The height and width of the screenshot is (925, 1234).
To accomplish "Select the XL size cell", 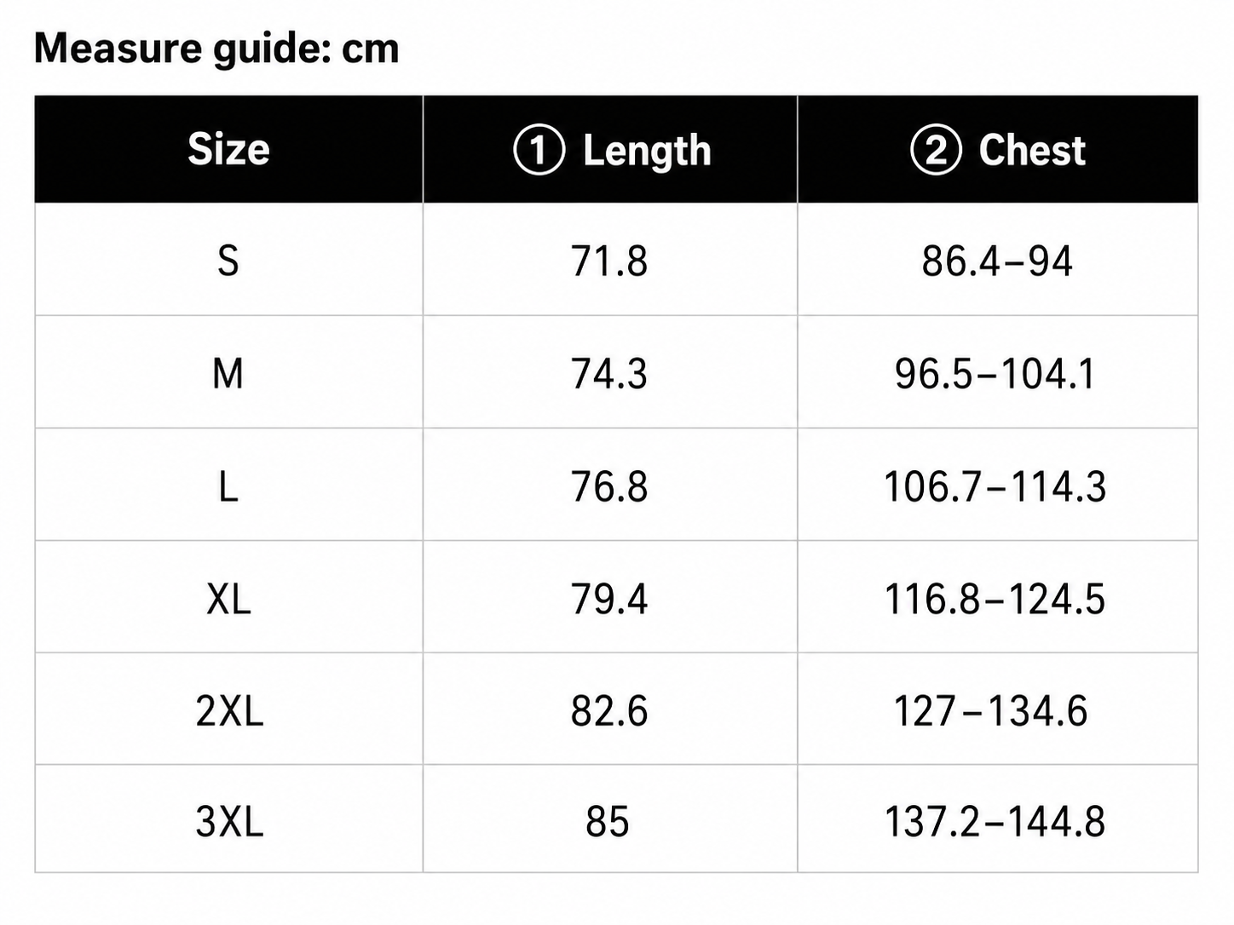I will coord(228,599).
